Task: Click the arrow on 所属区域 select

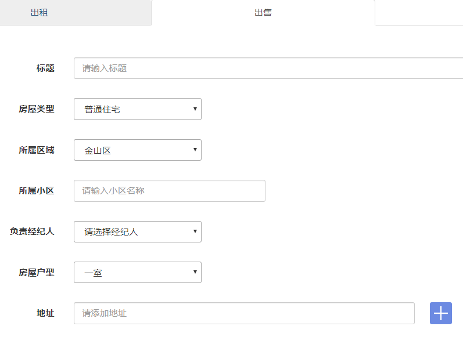Action: point(195,150)
